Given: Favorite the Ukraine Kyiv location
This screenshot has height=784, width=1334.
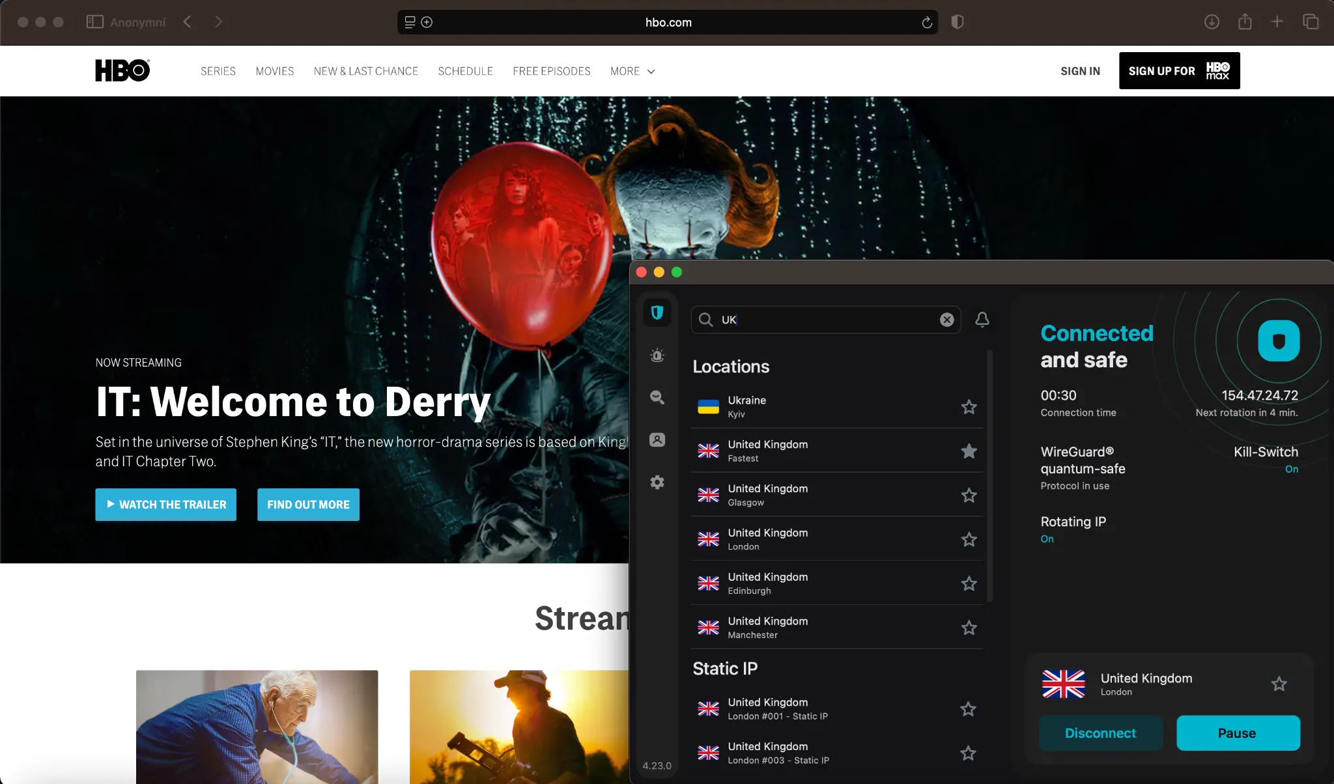Looking at the screenshot, I should point(969,406).
